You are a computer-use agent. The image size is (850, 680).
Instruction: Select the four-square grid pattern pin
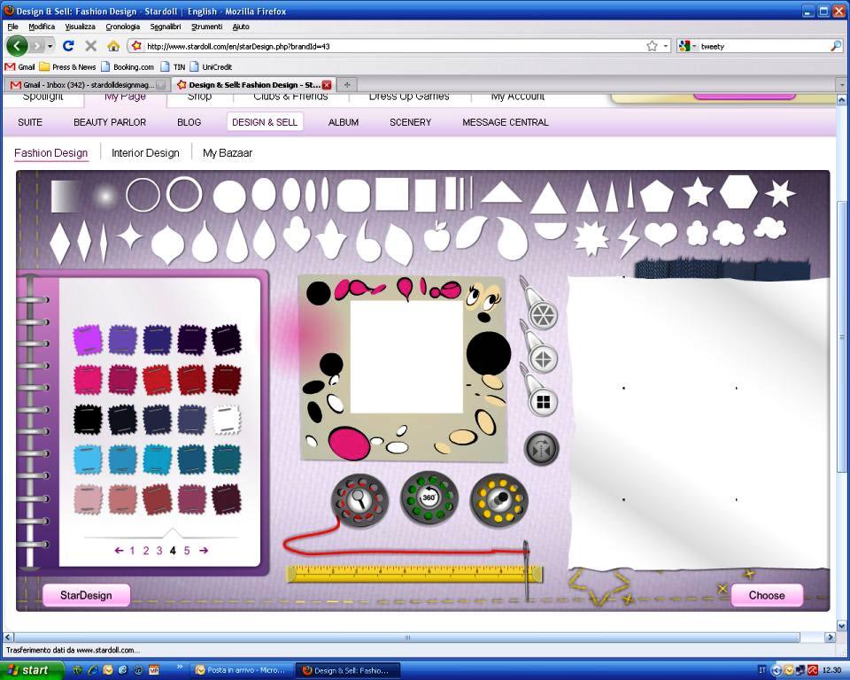(543, 402)
